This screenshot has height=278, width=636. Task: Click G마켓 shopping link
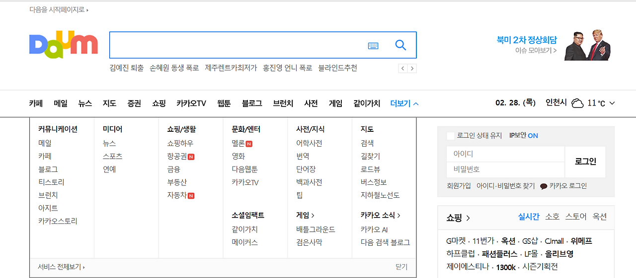tap(456, 241)
